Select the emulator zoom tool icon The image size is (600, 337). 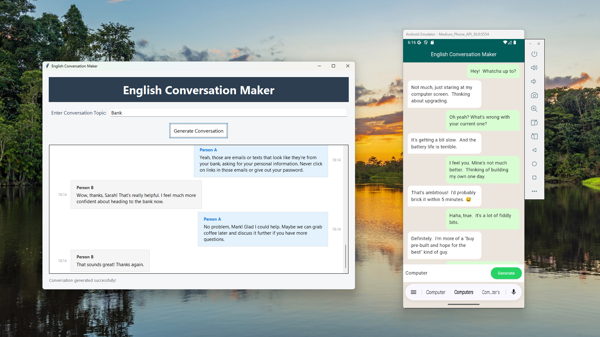pos(534,109)
